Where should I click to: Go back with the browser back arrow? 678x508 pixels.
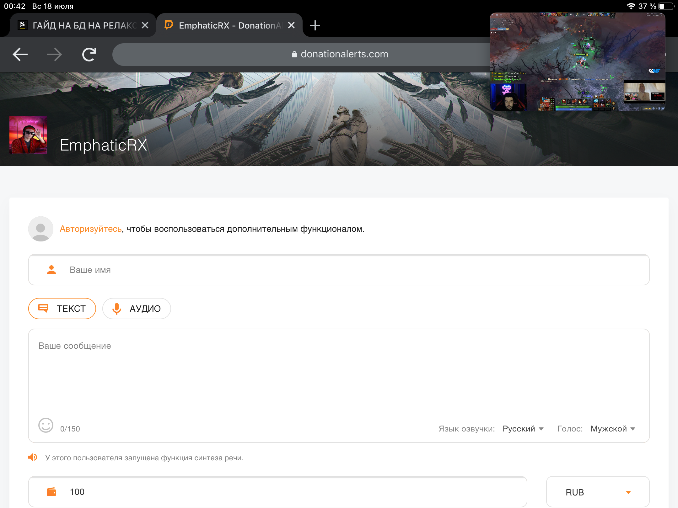(x=20, y=55)
